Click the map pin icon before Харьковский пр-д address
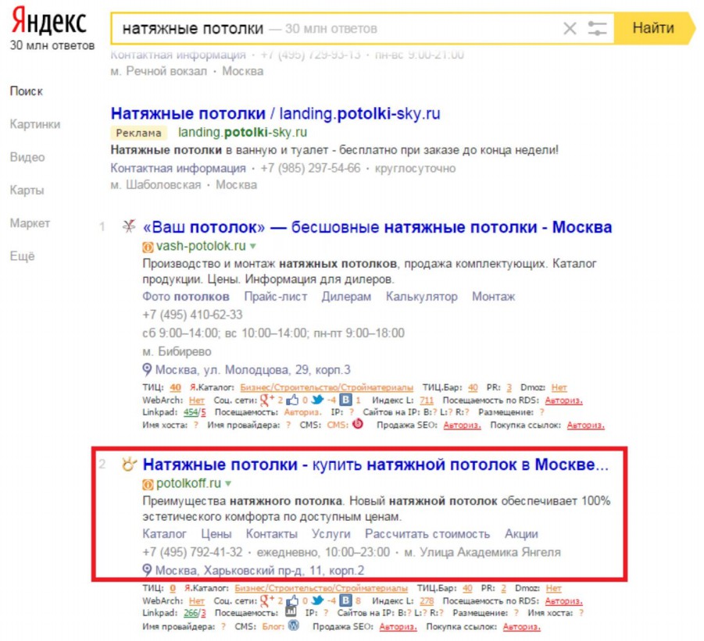The height and width of the screenshot is (641, 704). click(x=147, y=570)
